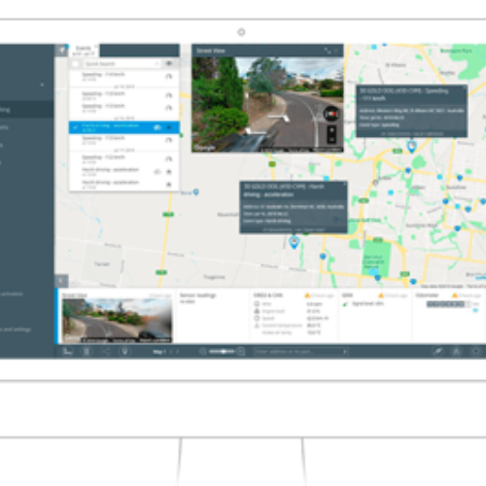Switch to map 2 in the bottom toolbar
486x486 pixels.
171,352
